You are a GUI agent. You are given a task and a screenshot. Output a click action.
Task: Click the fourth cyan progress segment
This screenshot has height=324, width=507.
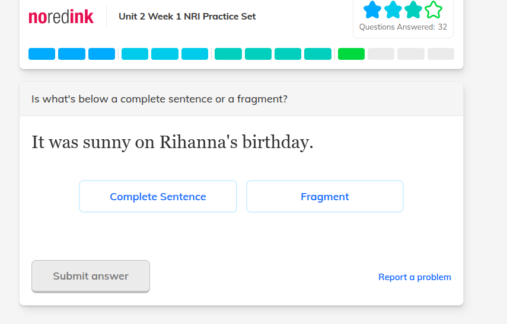point(135,54)
